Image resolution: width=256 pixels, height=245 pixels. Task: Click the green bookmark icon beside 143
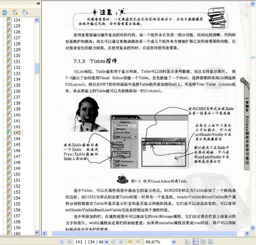[x=9, y=133]
